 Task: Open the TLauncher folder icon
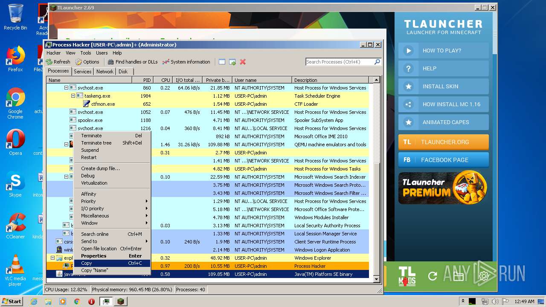[x=458, y=276]
